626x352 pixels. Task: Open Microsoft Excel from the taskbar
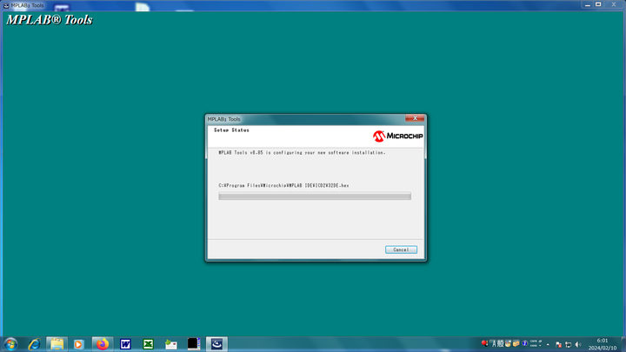point(148,344)
